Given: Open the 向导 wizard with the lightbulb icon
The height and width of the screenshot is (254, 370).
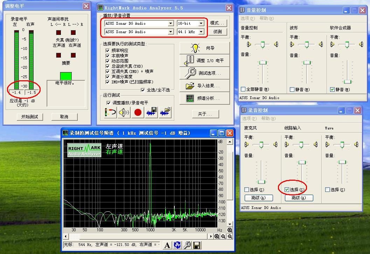Looking at the screenshot, I should click(x=204, y=48).
